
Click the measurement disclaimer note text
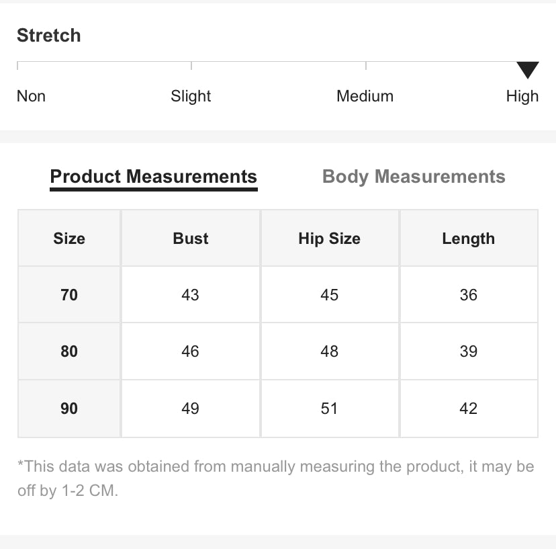point(276,478)
